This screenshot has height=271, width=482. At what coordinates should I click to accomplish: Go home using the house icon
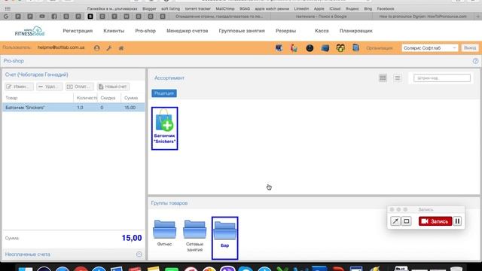121,48
